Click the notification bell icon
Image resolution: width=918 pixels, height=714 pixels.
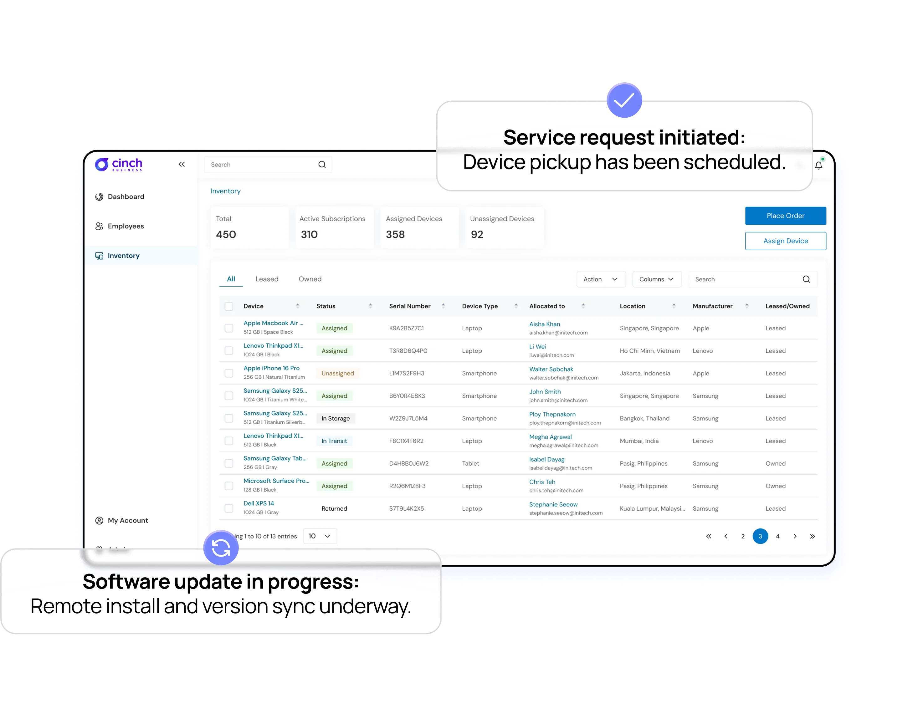coord(818,165)
